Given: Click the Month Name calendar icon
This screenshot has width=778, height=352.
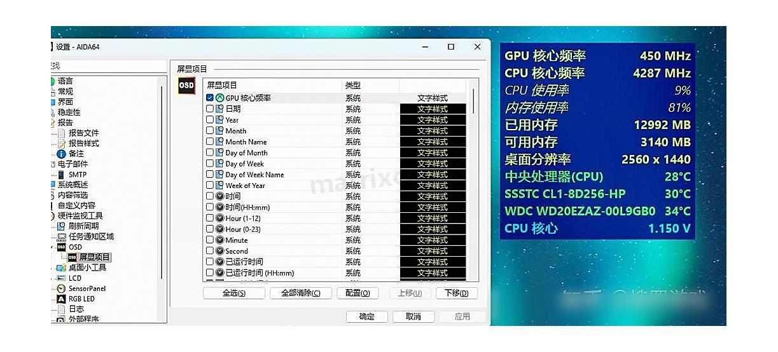Looking at the screenshot, I should 219,142.
